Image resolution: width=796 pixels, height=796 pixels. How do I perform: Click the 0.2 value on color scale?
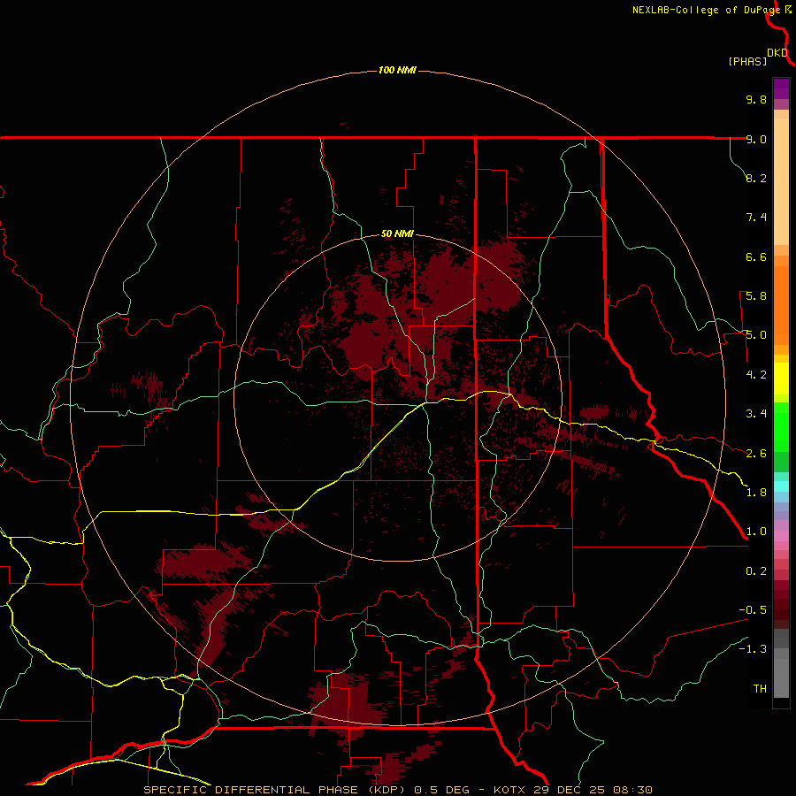[x=756, y=571]
